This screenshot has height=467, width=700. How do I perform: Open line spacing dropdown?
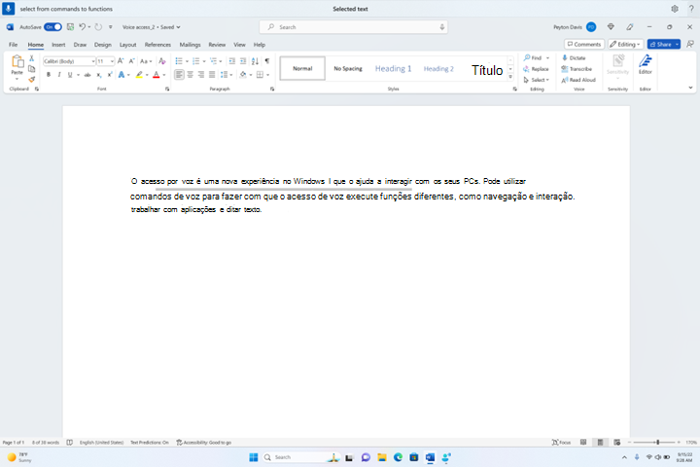227,75
